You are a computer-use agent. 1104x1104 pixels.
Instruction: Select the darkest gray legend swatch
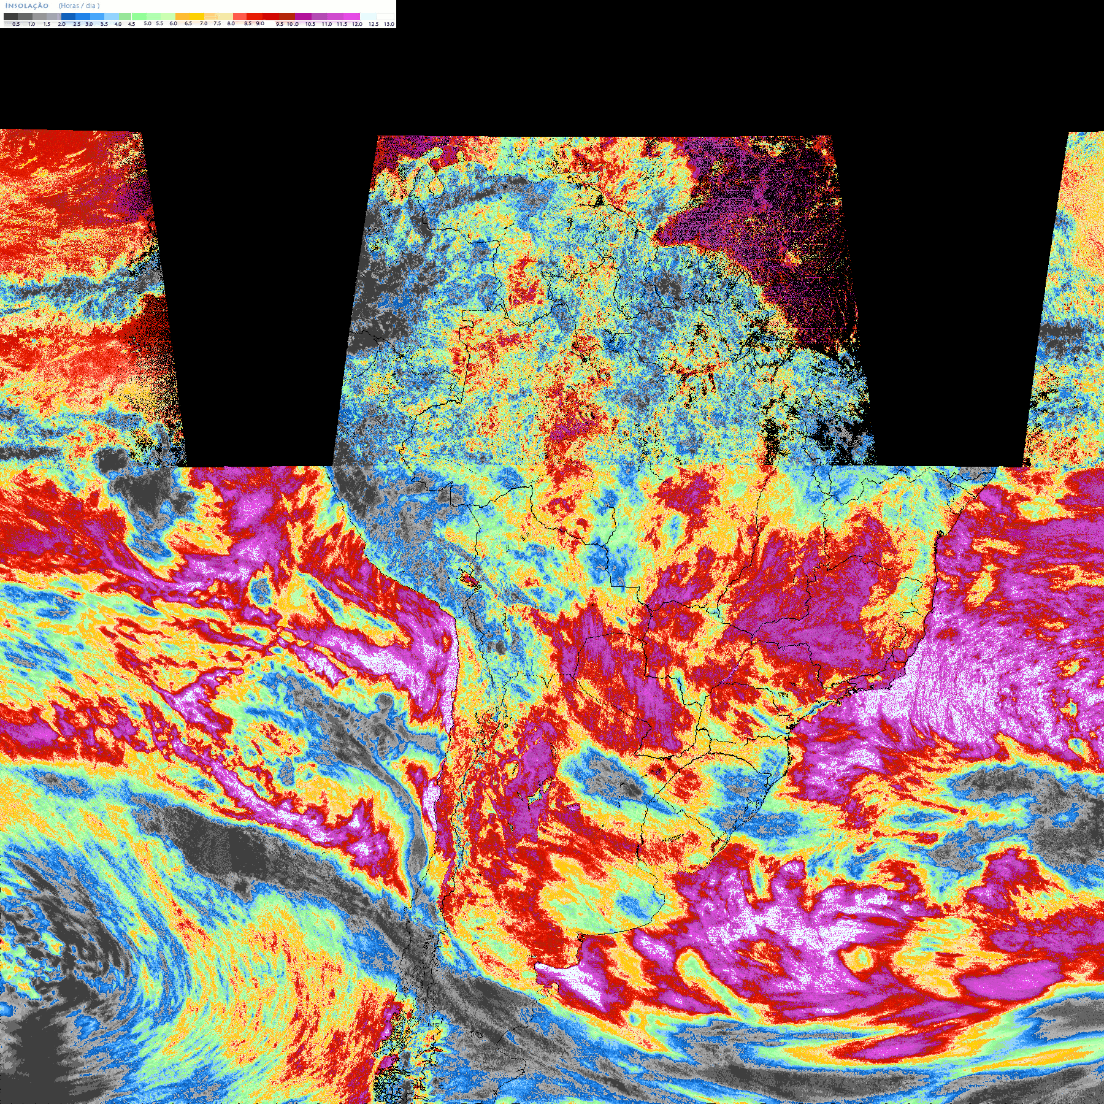pos(10,17)
